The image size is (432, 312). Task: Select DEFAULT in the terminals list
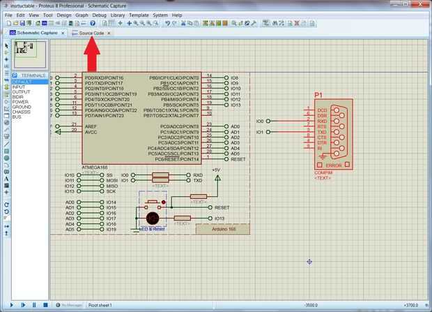point(30,82)
